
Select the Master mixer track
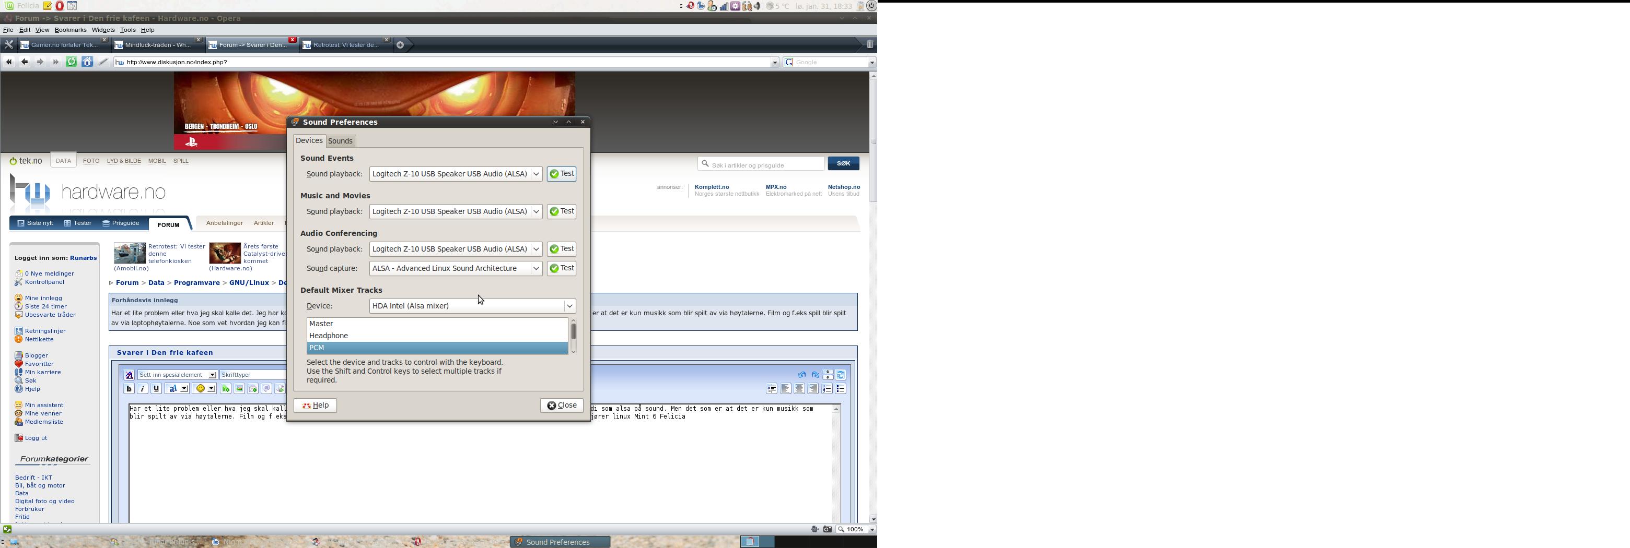(437, 324)
